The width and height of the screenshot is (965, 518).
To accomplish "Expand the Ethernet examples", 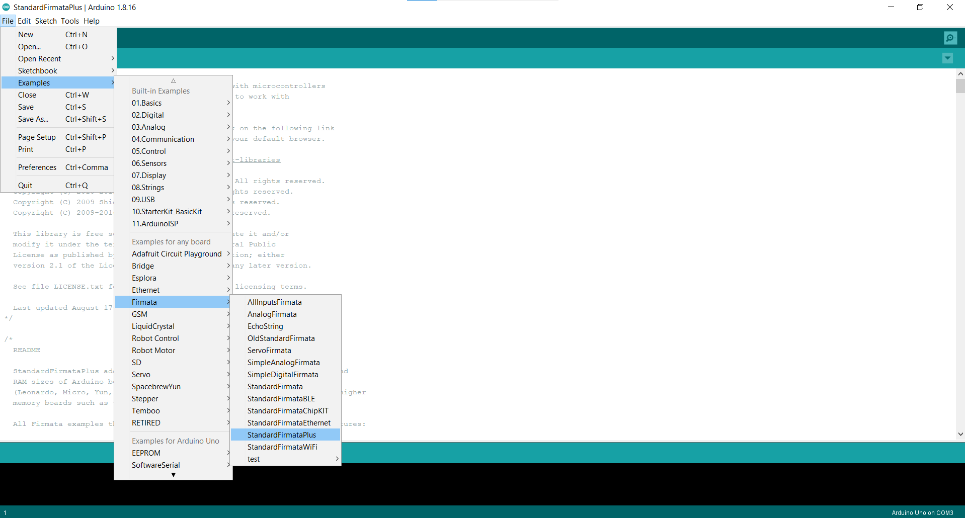I will coord(173,290).
